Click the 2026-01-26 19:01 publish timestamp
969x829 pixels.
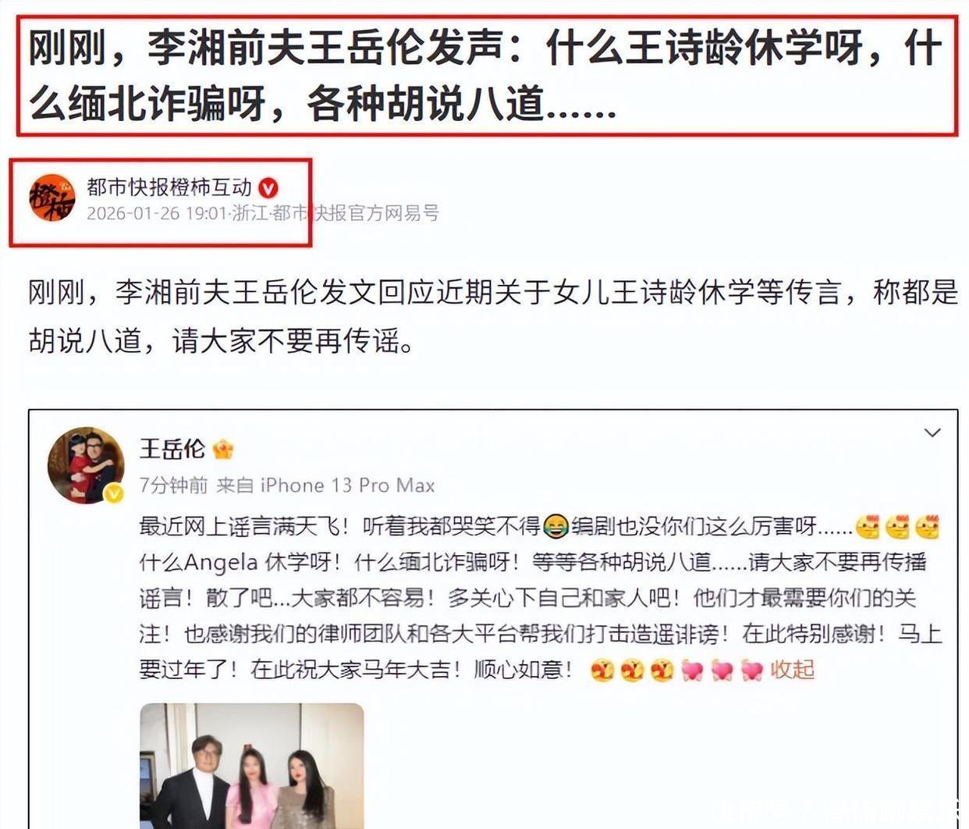(x=156, y=213)
